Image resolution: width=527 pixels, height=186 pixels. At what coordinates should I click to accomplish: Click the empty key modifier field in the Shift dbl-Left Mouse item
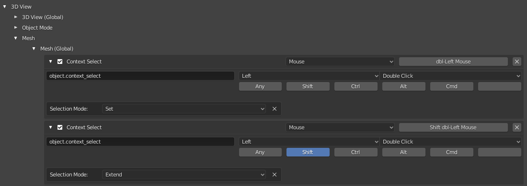pyautogui.click(x=499, y=152)
